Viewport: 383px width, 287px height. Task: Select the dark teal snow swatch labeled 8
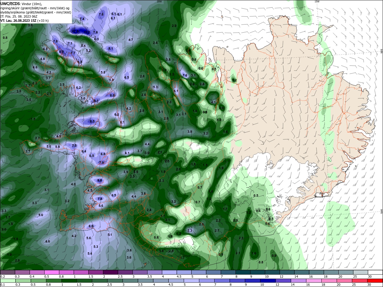coord(243,272)
